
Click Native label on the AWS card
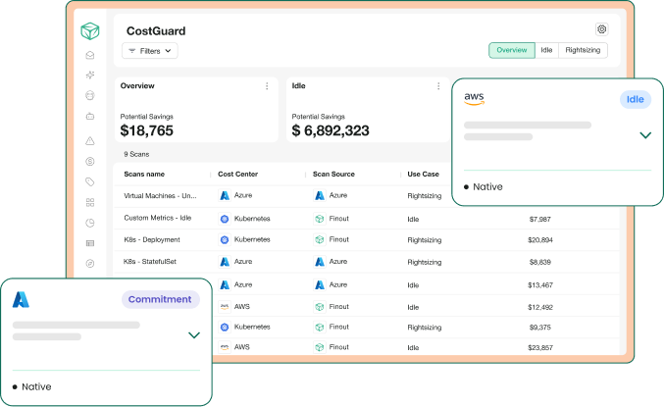487,186
